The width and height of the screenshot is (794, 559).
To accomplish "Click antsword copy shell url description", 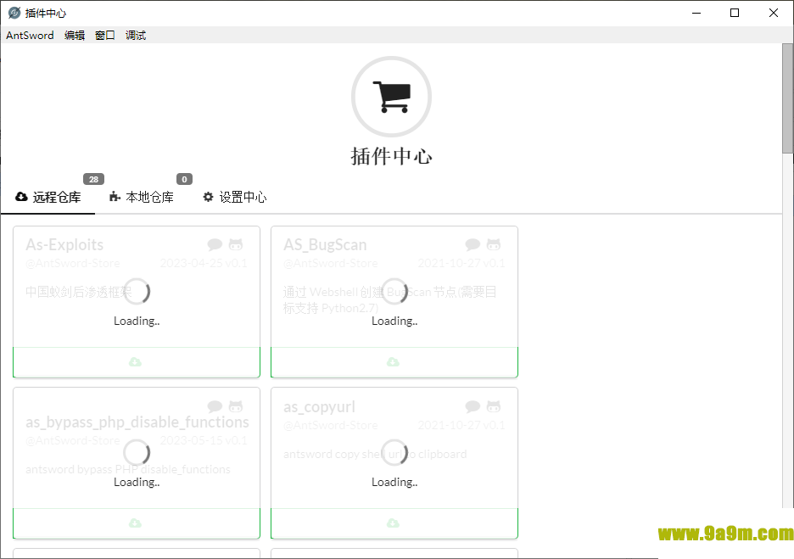I will pos(375,454).
